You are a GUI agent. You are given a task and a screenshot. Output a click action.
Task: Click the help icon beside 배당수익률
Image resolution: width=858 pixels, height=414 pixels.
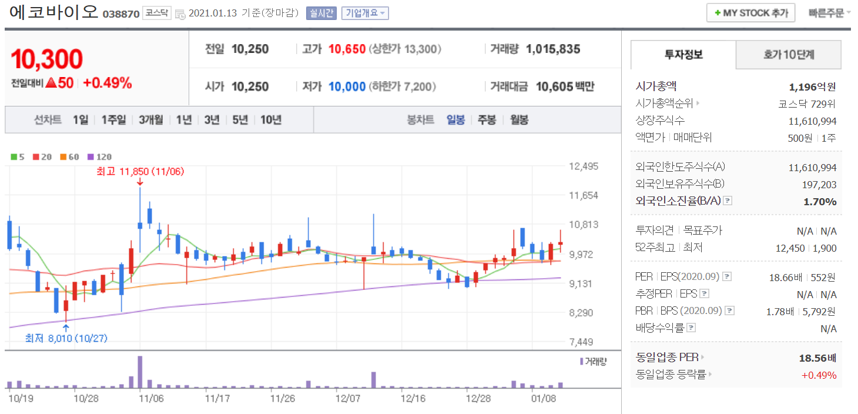(x=691, y=328)
